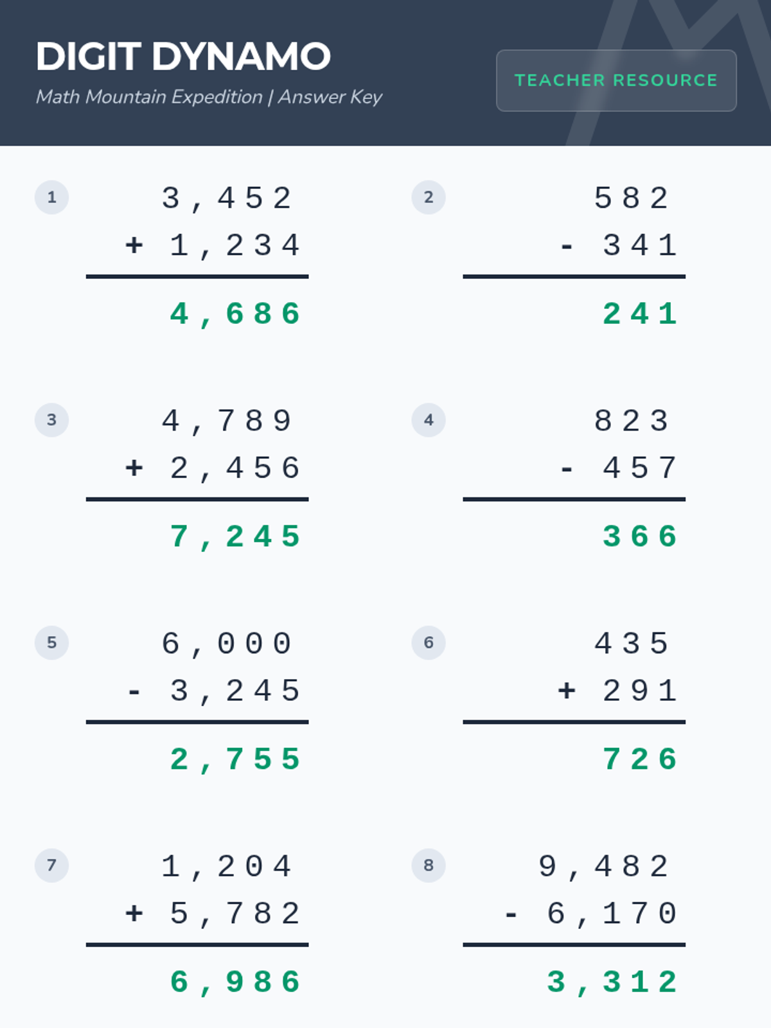
Task: Click the answer 3,312
Action: tap(612, 983)
